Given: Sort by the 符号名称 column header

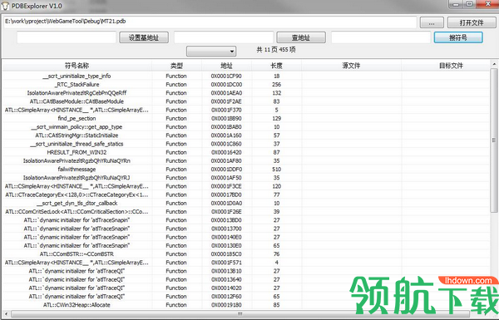Looking at the screenshot, I should (x=77, y=66).
